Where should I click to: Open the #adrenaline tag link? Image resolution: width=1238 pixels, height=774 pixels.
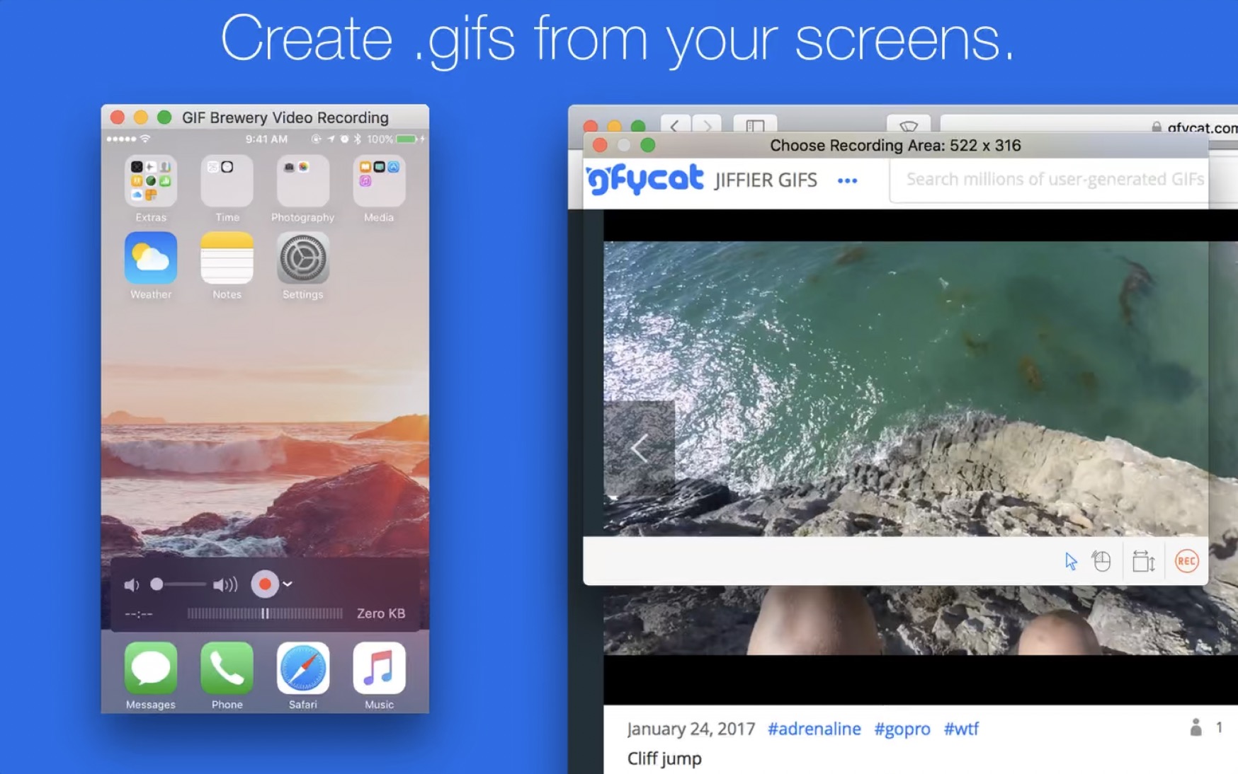click(814, 729)
